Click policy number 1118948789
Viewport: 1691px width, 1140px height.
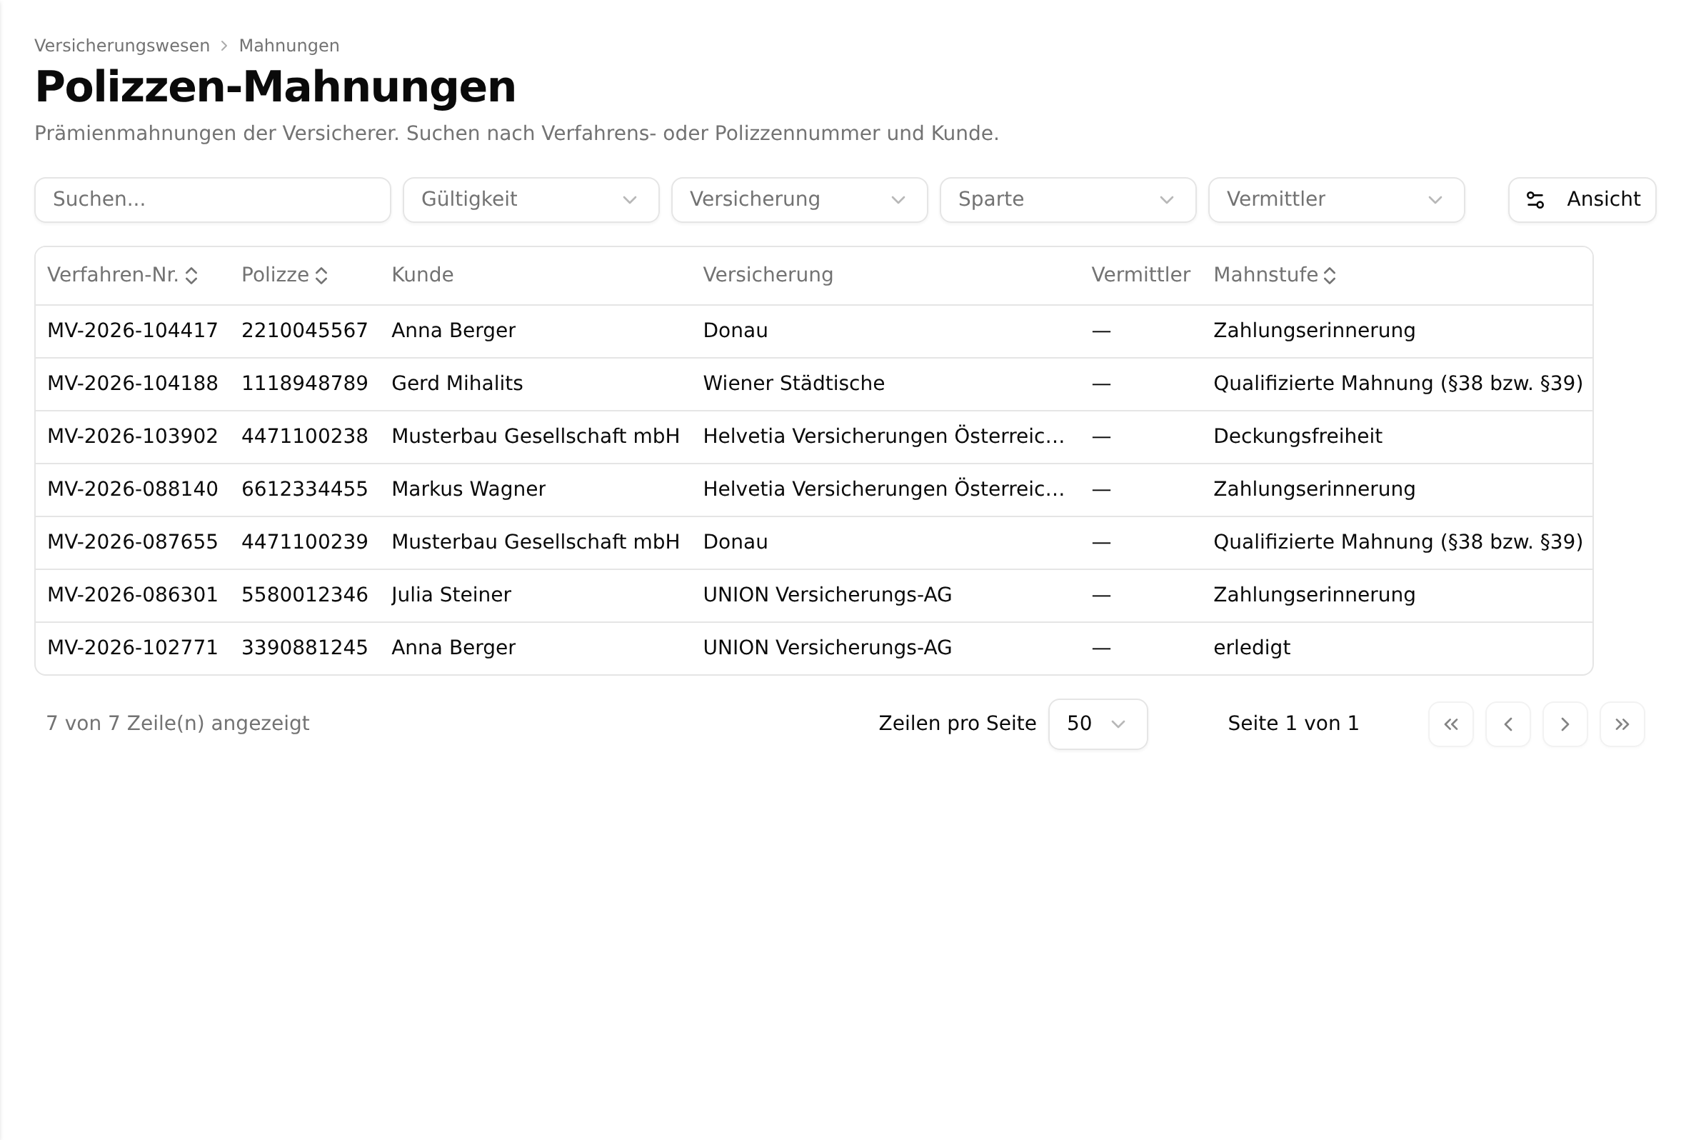[x=304, y=384]
